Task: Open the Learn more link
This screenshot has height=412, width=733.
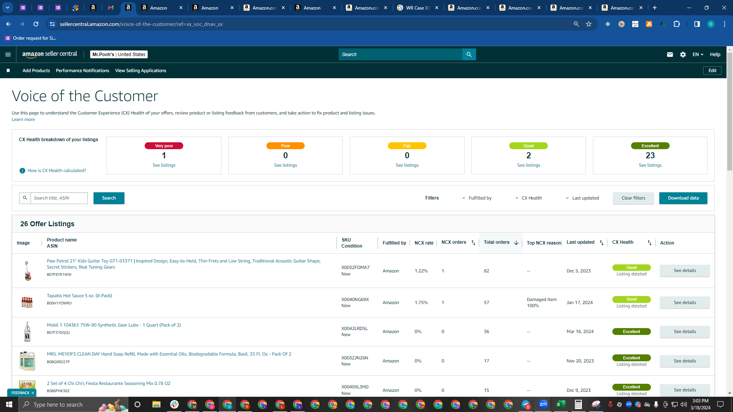Action: tap(23, 119)
